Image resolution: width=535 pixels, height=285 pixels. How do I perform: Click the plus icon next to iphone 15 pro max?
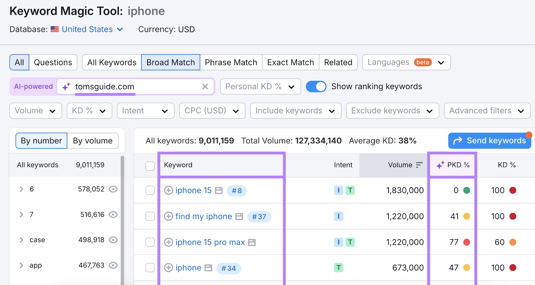tap(169, 242)
